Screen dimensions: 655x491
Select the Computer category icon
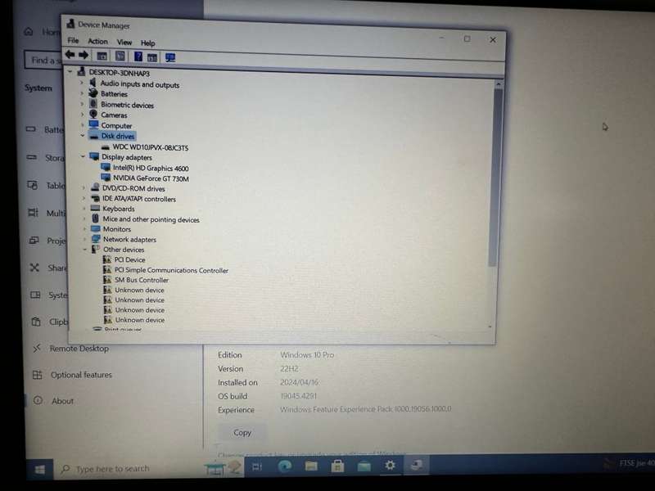pos(94,124)
